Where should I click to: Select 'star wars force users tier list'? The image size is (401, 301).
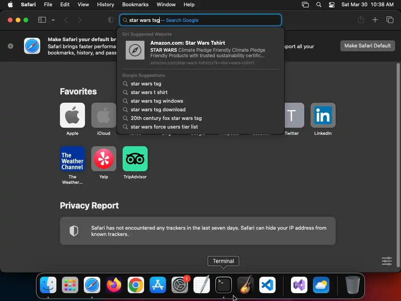pos(200,127)
